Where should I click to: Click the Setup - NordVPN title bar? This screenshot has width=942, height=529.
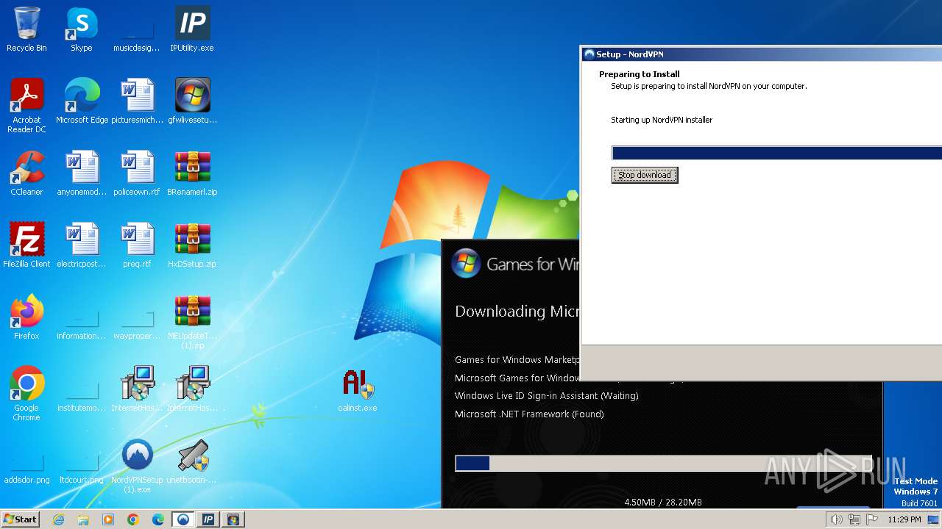(761, 54)
